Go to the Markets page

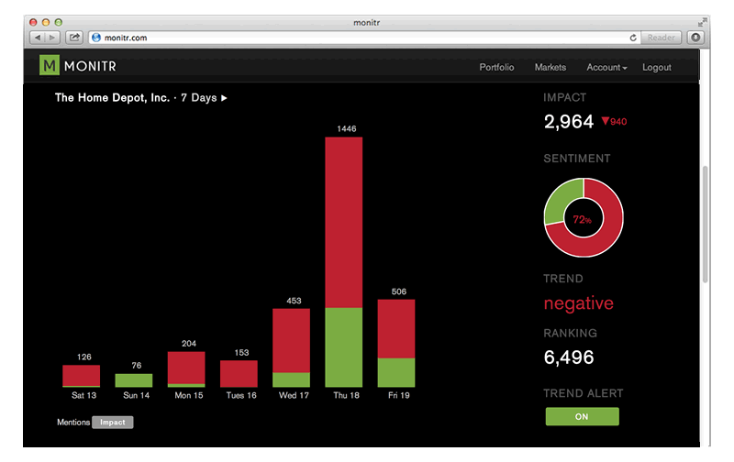550,67
